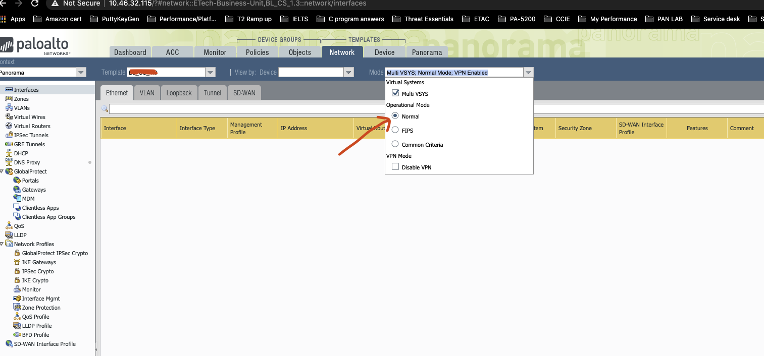Open the Template dropdown arrow
Image resolution: width=764 pixels, height=356 pixels.
211,73
